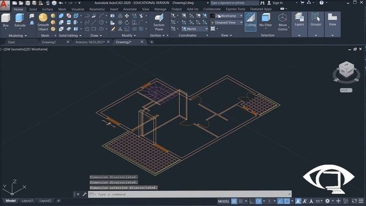Switch to the Layout1 tab

tap(27, 201)
